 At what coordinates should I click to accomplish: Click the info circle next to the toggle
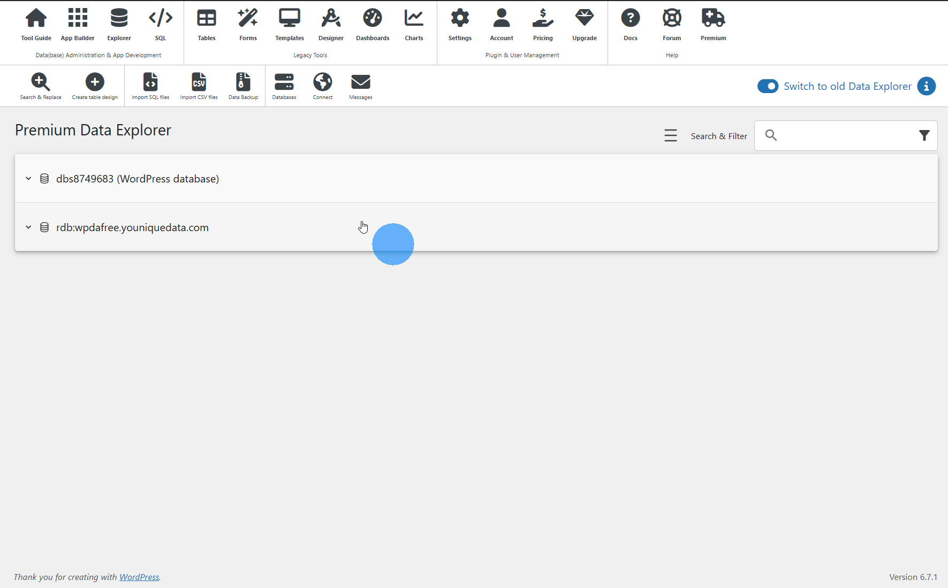(x=927, y=86)
